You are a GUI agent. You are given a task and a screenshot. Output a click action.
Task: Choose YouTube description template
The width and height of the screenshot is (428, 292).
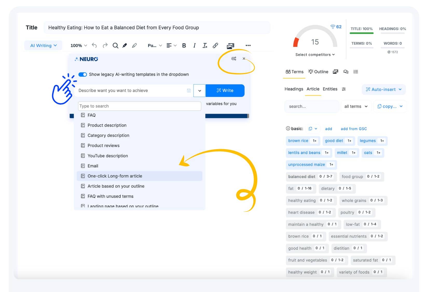(x=140, y=156)
